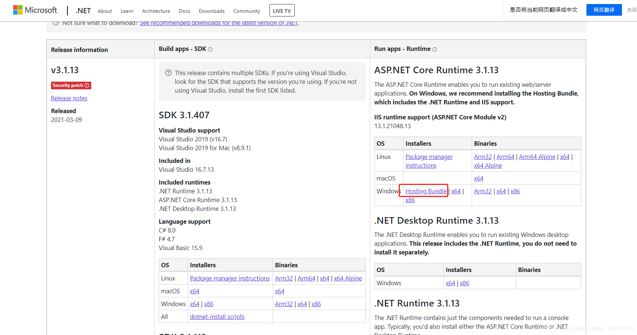
Task: Click the Microsoft logo
Action: tap(35, 10)
